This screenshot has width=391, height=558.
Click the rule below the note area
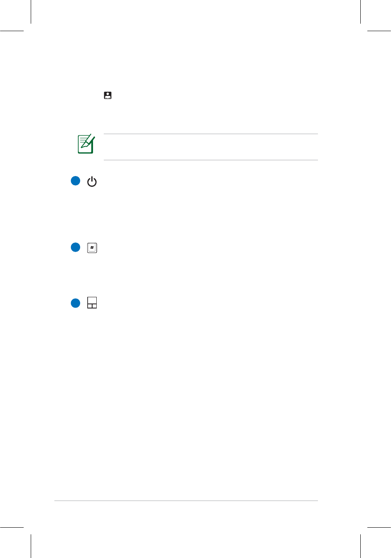(210, 160)
